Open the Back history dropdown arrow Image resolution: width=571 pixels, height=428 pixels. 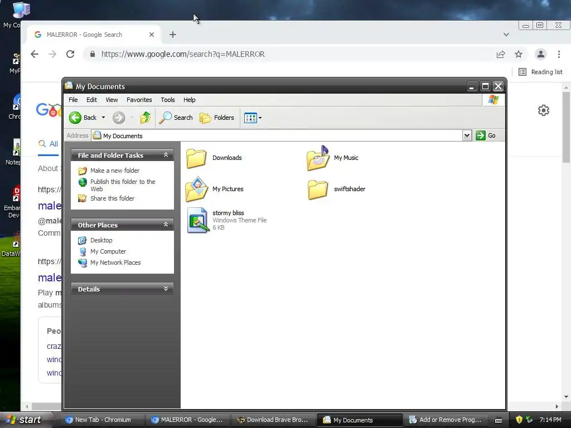[103, 118]
